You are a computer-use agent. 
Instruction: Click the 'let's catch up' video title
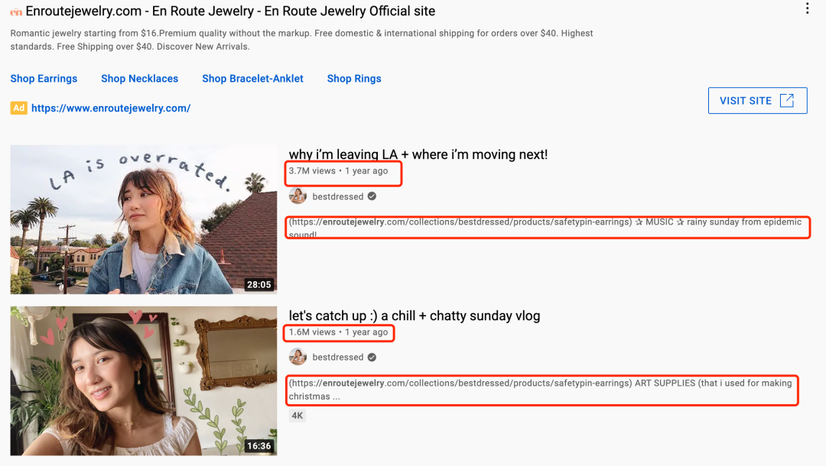pos(414,316)
